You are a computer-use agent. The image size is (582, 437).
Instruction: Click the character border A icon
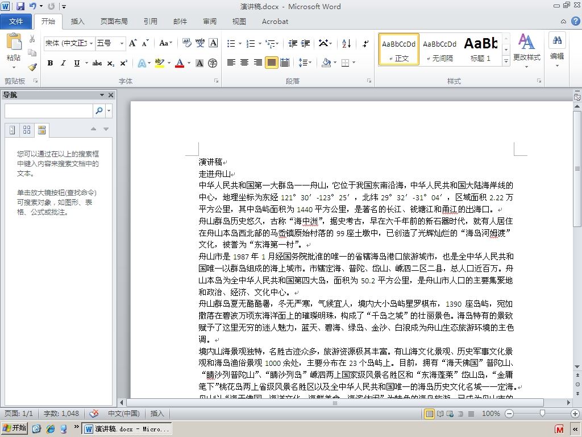click(213, 43)
